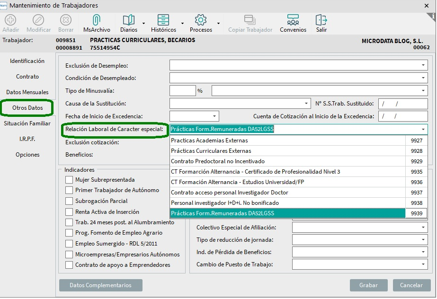Switch to the Situación Familiar tab
Viewport: 437px width, 299px height.
click(27, 123)
